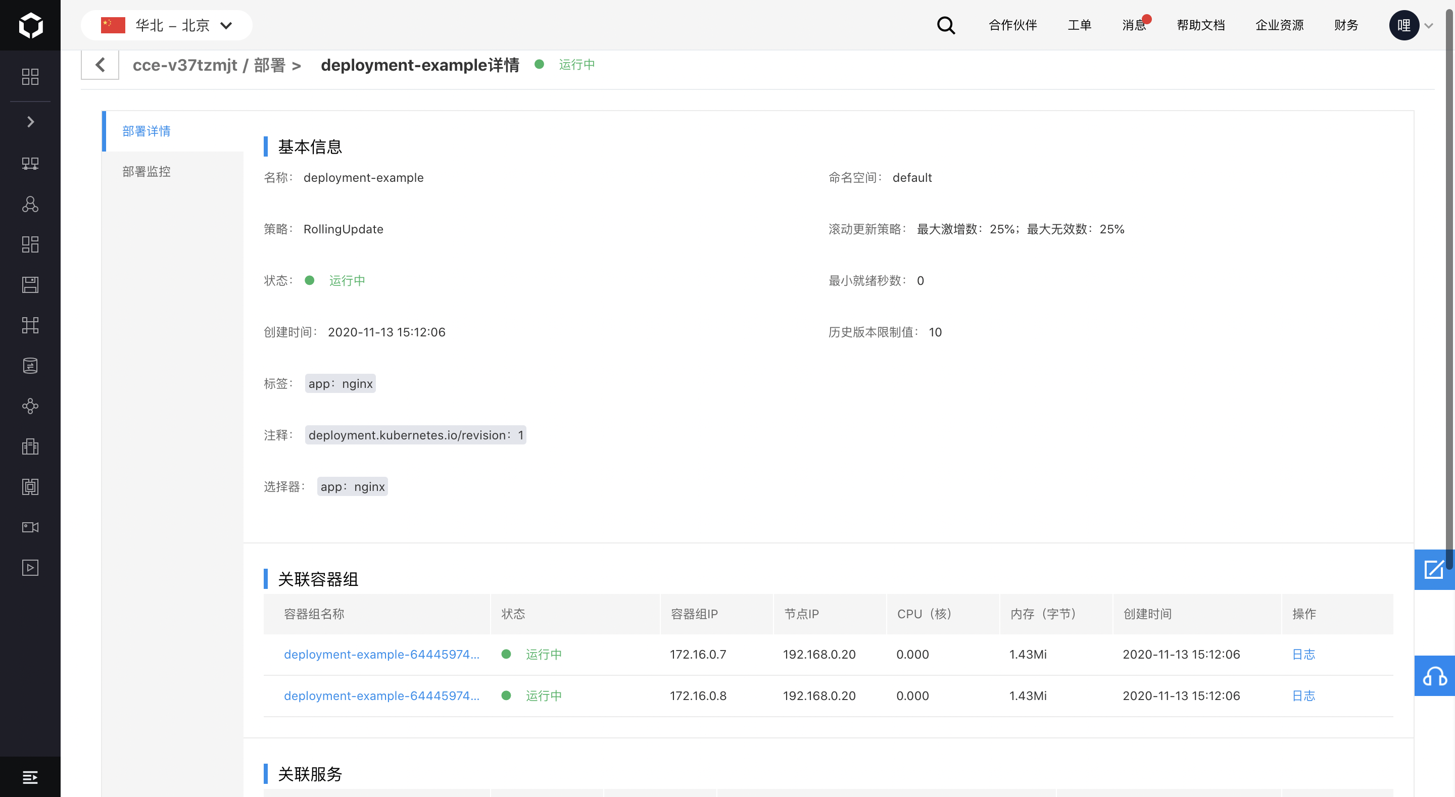Click the user avatar 哩
1455x797 pixels.
point(1404,25)
